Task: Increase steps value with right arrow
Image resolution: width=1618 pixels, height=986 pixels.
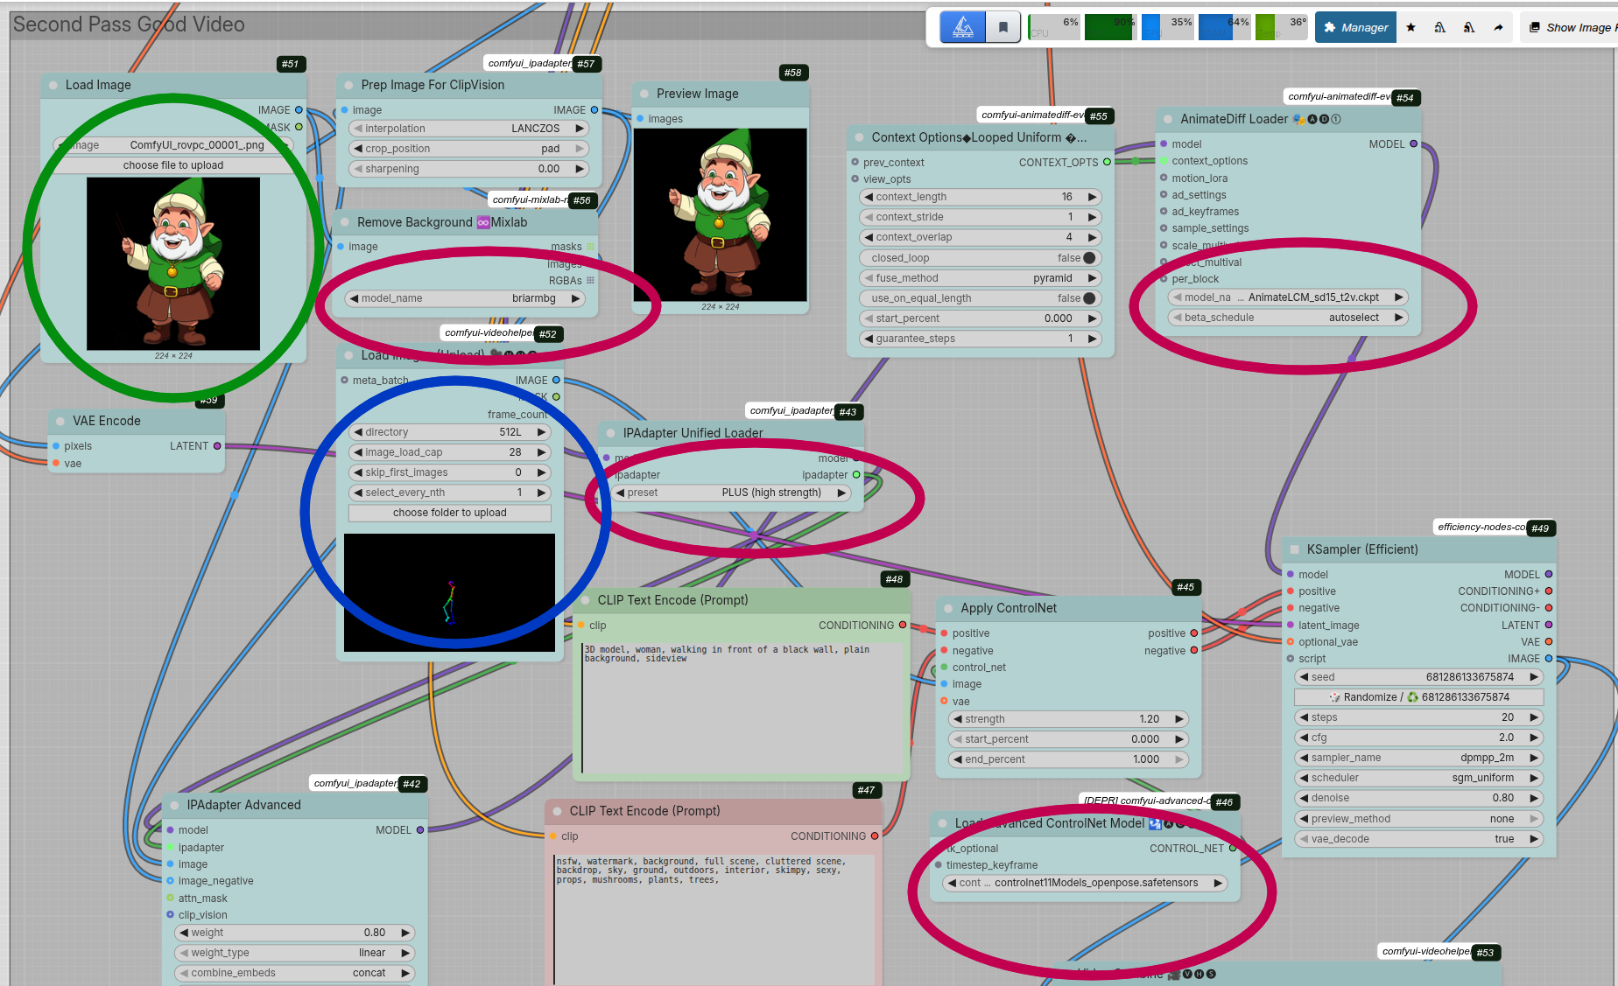Action: [1534, 717]
